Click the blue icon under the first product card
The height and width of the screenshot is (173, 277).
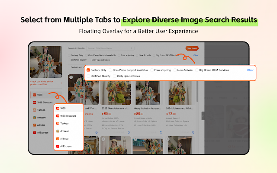pos(97,132)
